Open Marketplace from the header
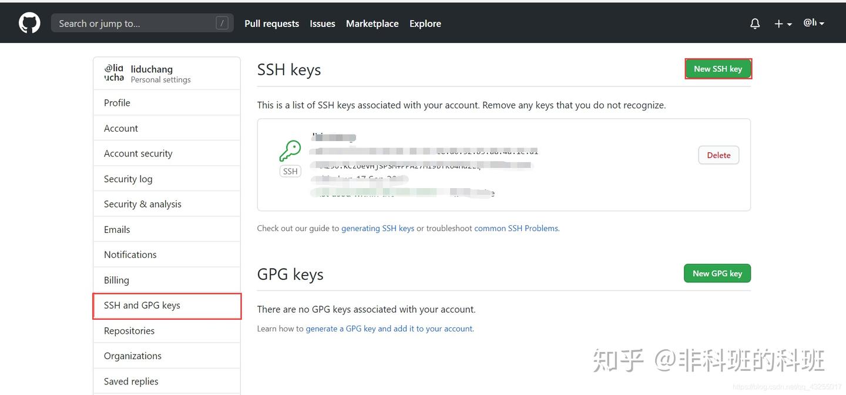 pyautogui.click(x=372, y=24)
